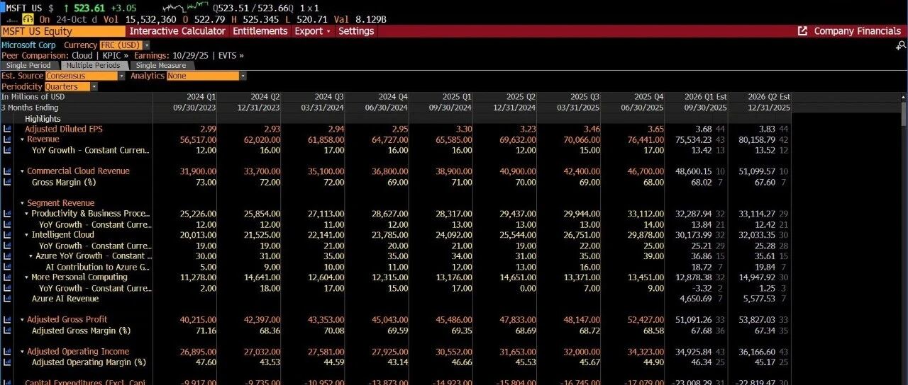
Task: Select the Multiple Periods tab
Action: tap(94, 65)
